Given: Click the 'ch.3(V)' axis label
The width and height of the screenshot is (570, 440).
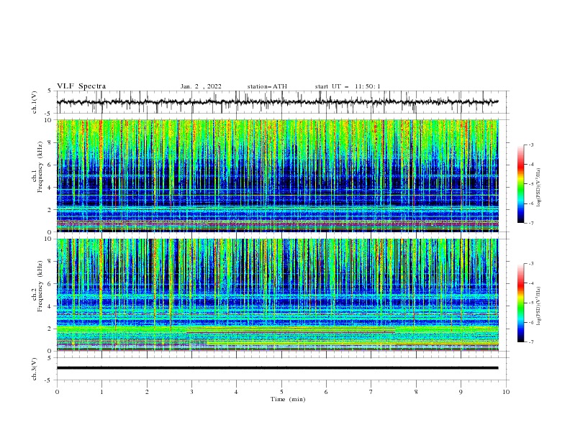Looking at the screenshot, I should coord(35,369).
